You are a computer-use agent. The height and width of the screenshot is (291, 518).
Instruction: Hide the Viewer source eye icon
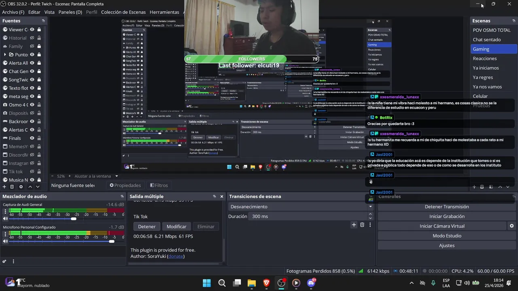pos(32,30)
